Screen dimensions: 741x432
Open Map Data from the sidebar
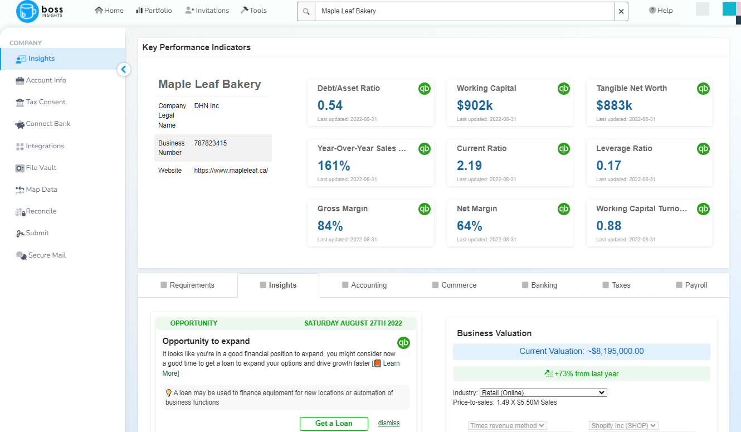click(x=41, y=190)
